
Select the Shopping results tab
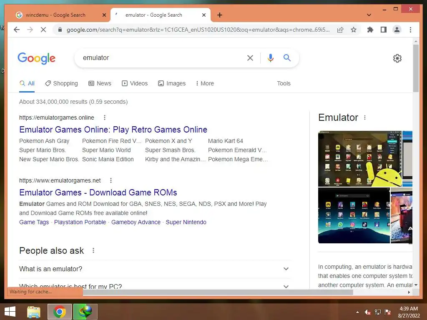point(62,83)
